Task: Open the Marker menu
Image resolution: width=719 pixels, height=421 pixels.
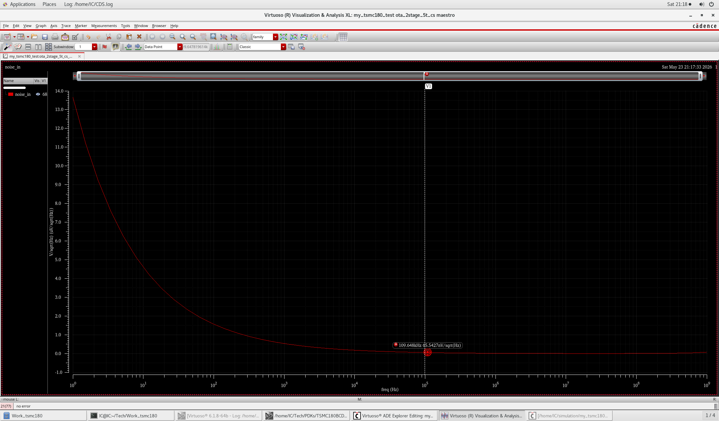Action: (x=81, y=26)
